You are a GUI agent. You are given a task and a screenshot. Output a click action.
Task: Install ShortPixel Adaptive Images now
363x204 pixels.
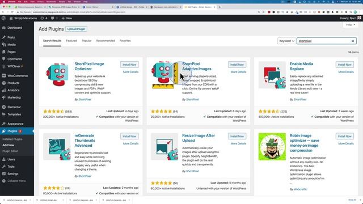237,65
